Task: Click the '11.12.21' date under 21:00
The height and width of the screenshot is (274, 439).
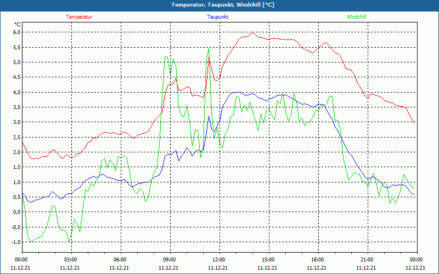Action: point(365,267)
